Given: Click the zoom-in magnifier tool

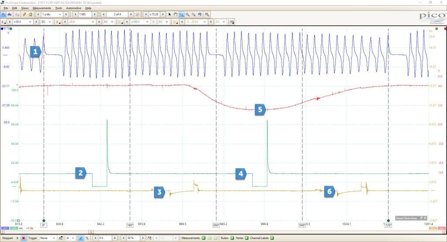Looking at the screenshot, I should pos(188,14).
